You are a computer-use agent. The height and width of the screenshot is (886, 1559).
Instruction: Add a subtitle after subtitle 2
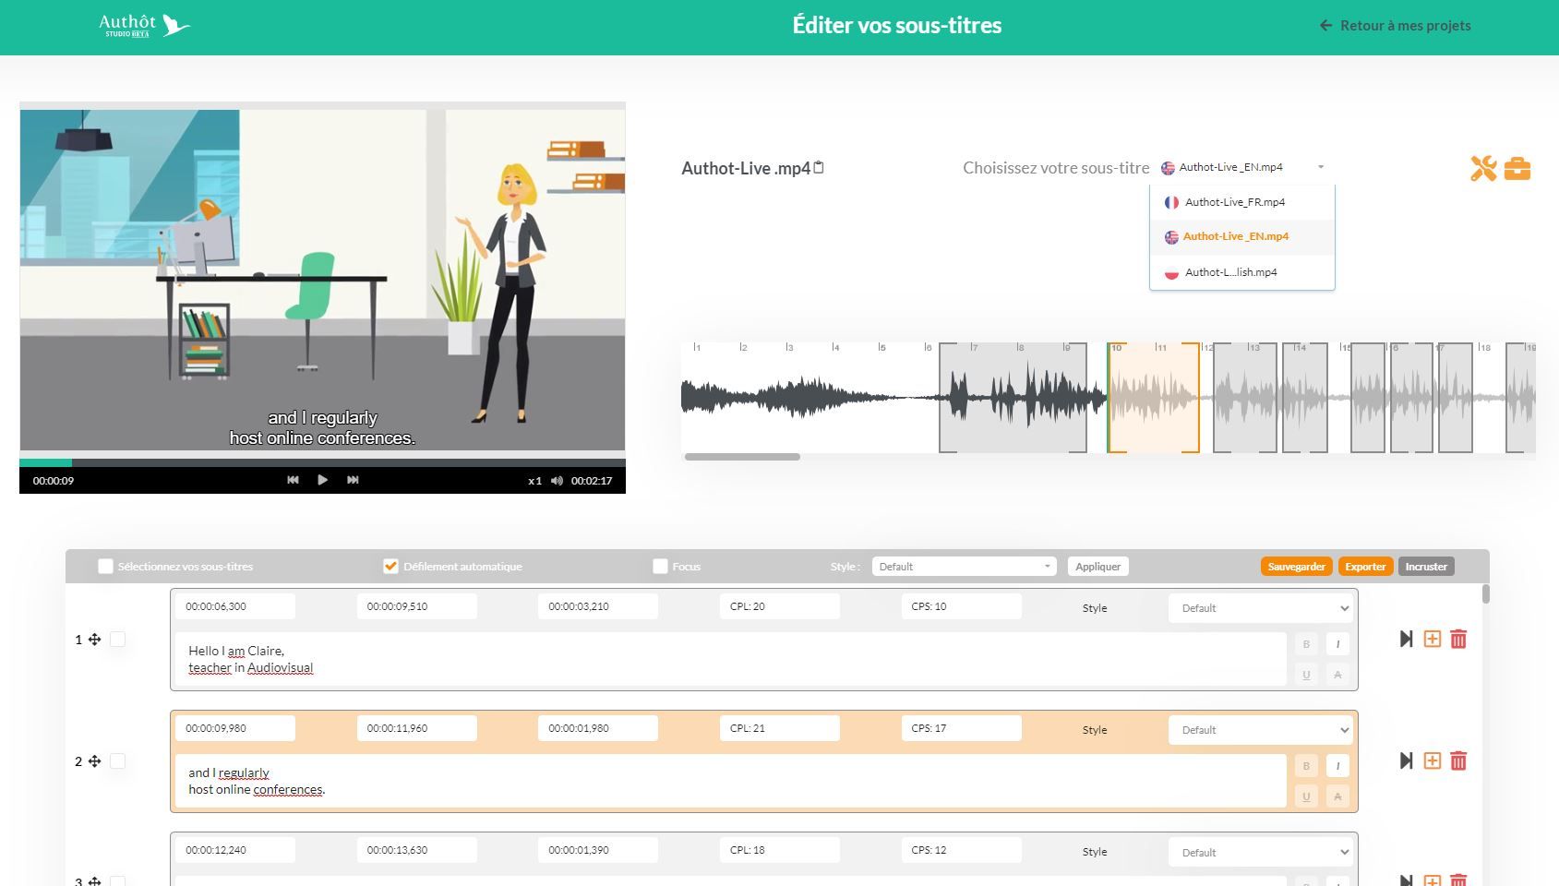click(x=1432, y=760)
